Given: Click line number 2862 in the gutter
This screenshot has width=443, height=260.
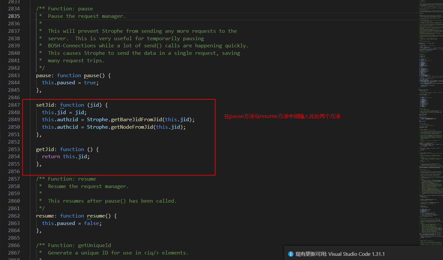Looking at the screenshot, I should (14, 216).
